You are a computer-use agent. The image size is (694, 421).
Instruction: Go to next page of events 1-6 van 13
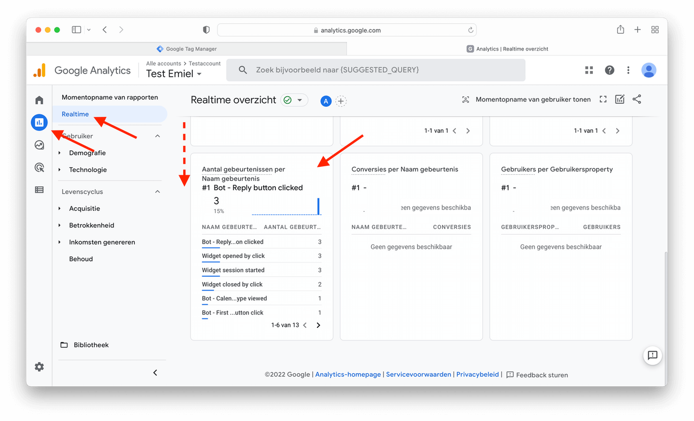(318, 325)
